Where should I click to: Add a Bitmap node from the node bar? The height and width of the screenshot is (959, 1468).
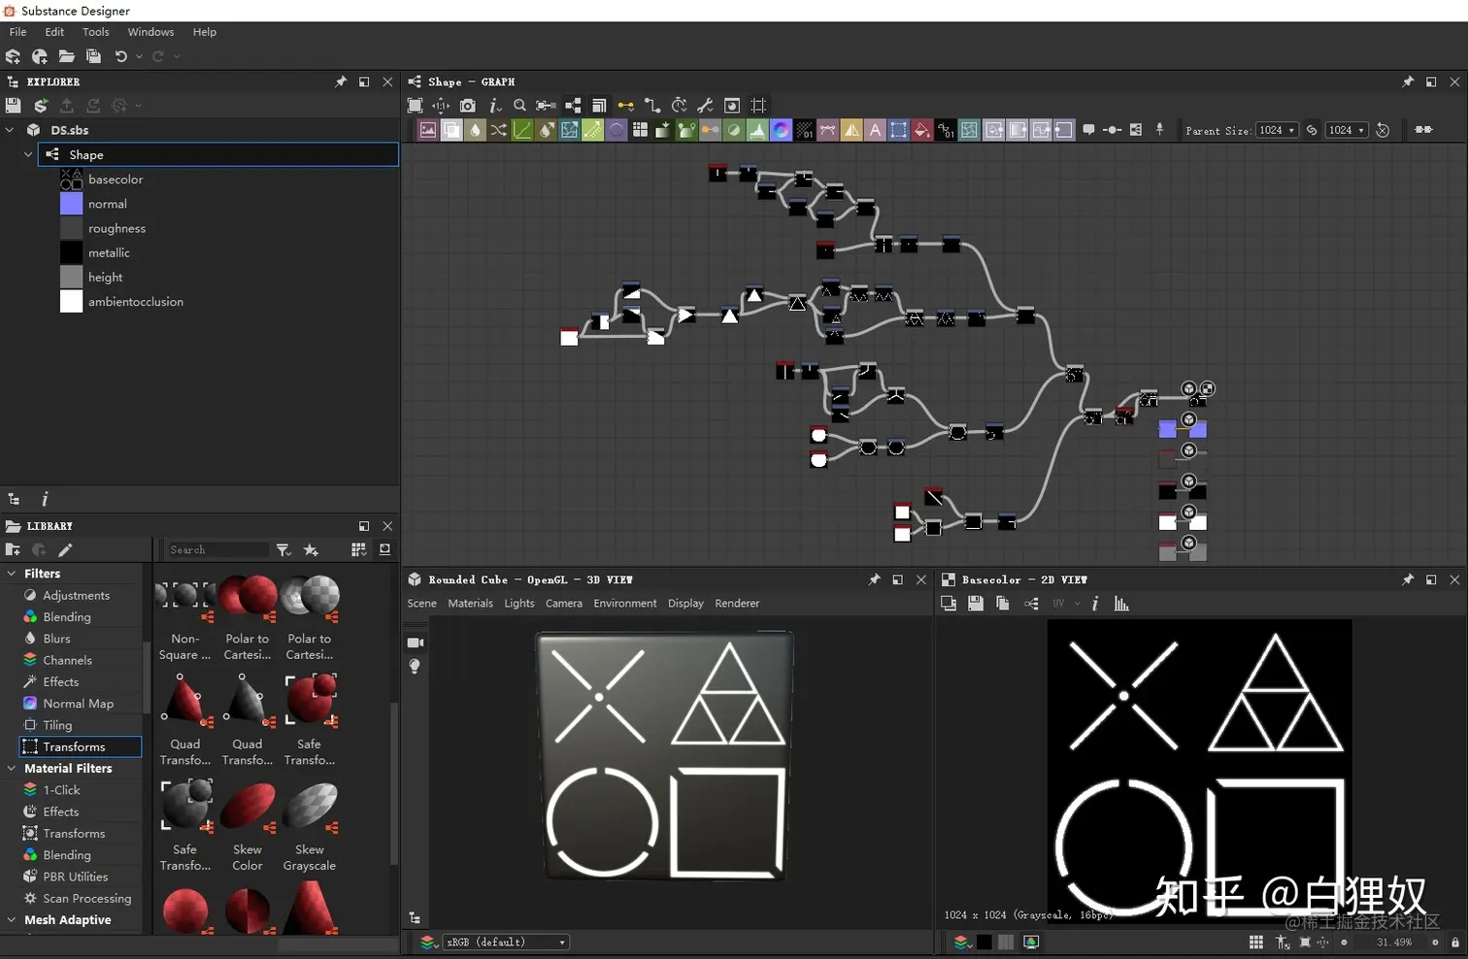pyautogui.click(x=428, y=130)
